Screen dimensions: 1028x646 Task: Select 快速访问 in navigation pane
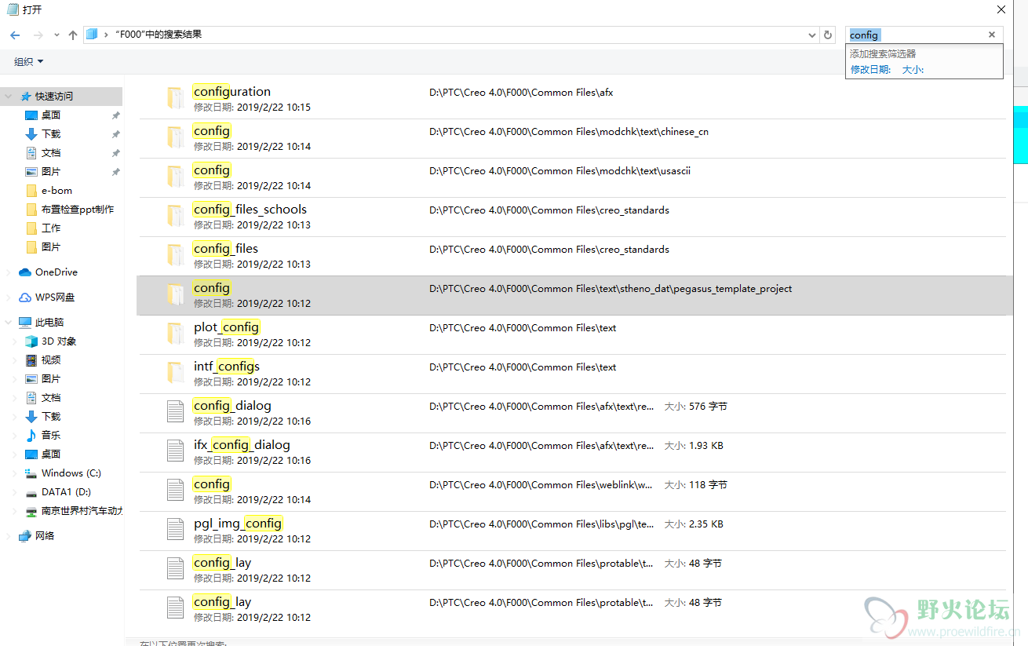coord(53,96)
